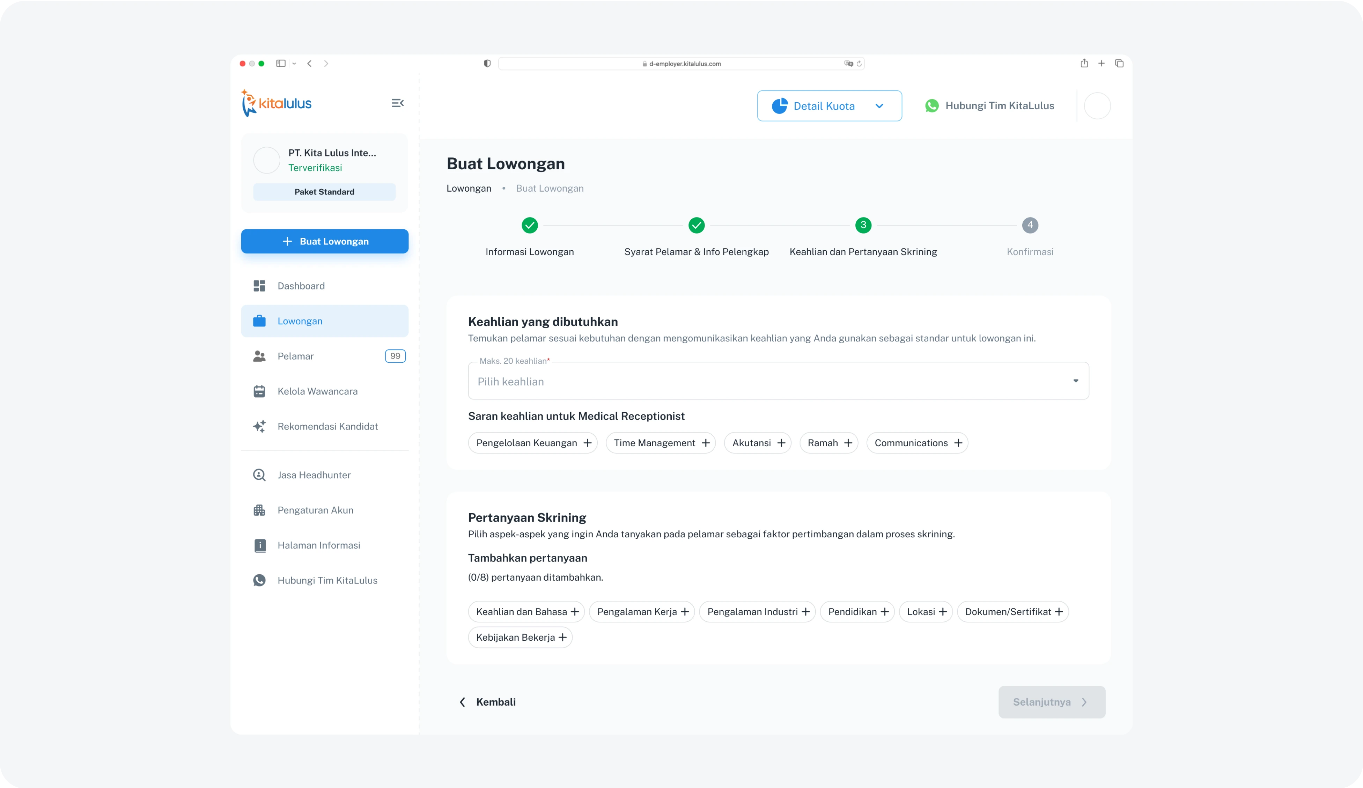Add Pendidikan screening question chip
Screen dimensions: 1363x788
click(x=884, y=612)
